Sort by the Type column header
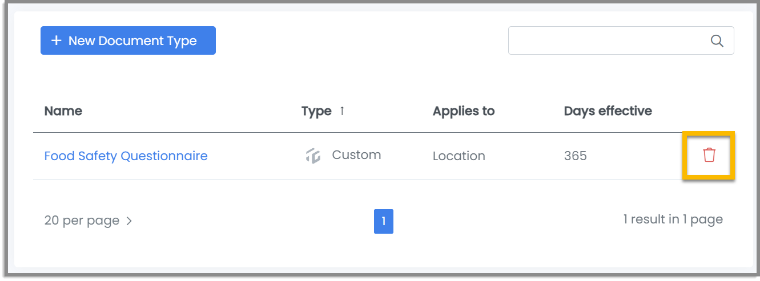760x281 pixels. 316,111
